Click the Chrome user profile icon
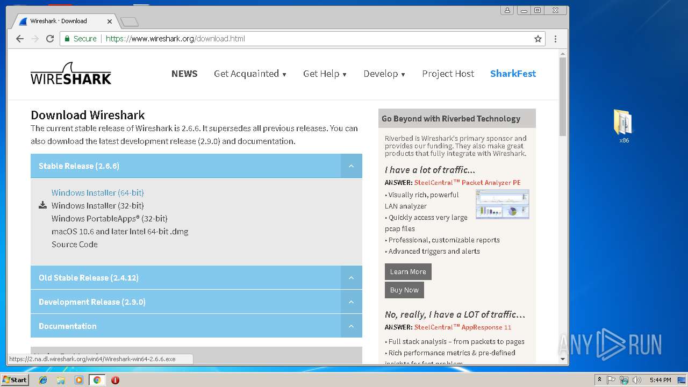The width and height of the screenshot is (688, 387). coord(507,10)
